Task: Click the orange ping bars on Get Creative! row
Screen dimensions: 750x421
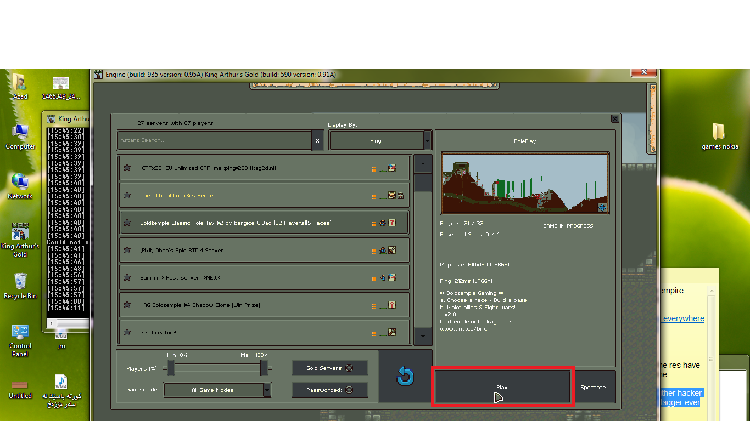Action: click(374, 333)
